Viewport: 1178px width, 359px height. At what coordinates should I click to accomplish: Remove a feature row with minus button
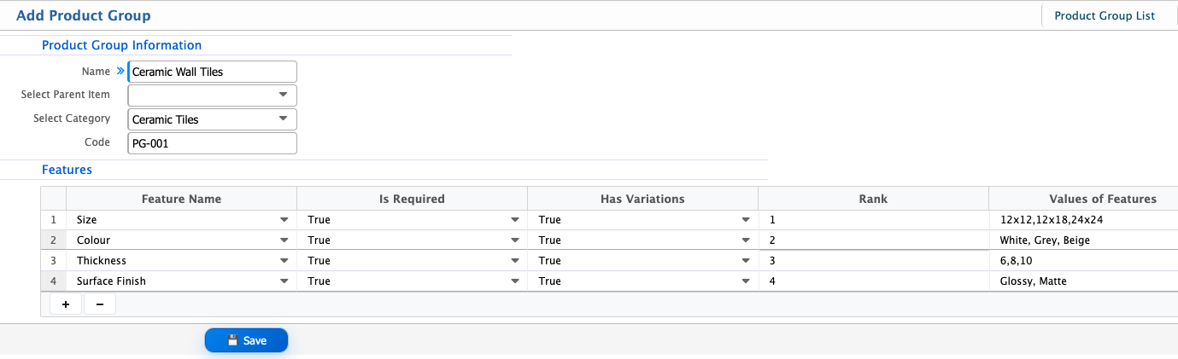coord(100,304)
